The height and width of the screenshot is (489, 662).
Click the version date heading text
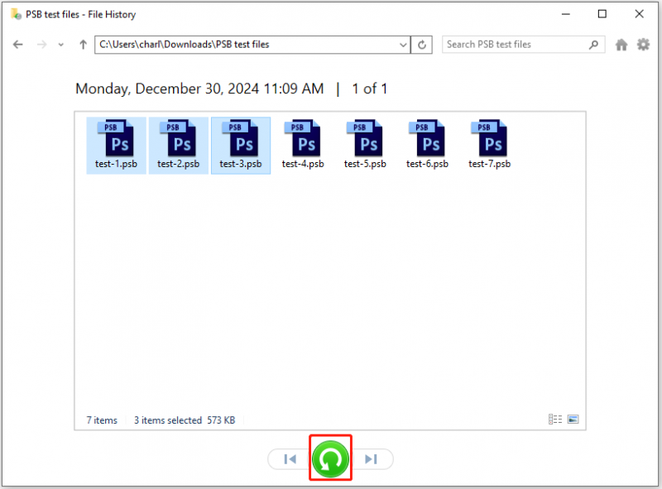tap(199, 89)
